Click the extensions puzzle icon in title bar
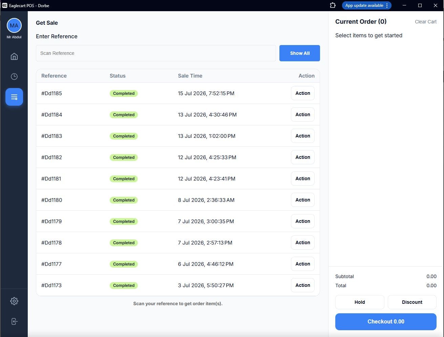This screenshot has height=337, width=444. tap(333, 5)
